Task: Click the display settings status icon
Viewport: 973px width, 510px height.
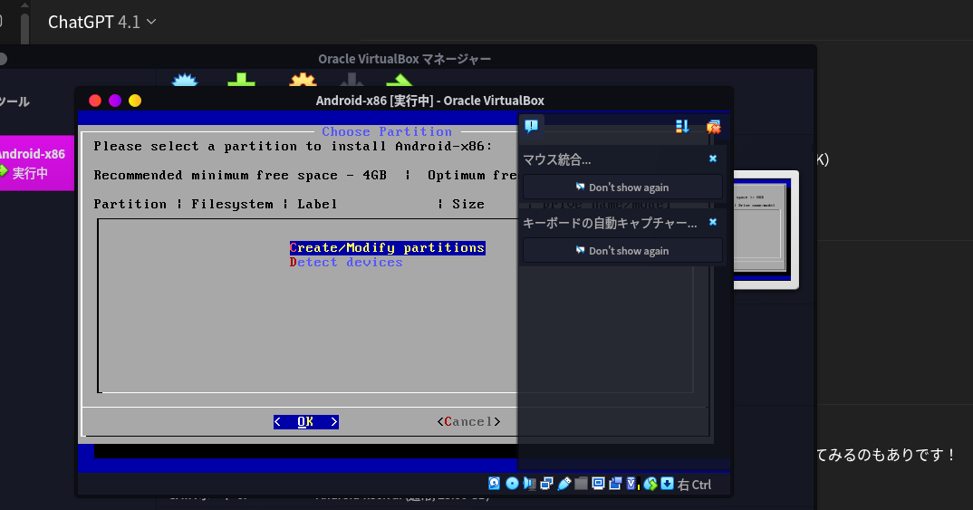Action: click(598, 484)
